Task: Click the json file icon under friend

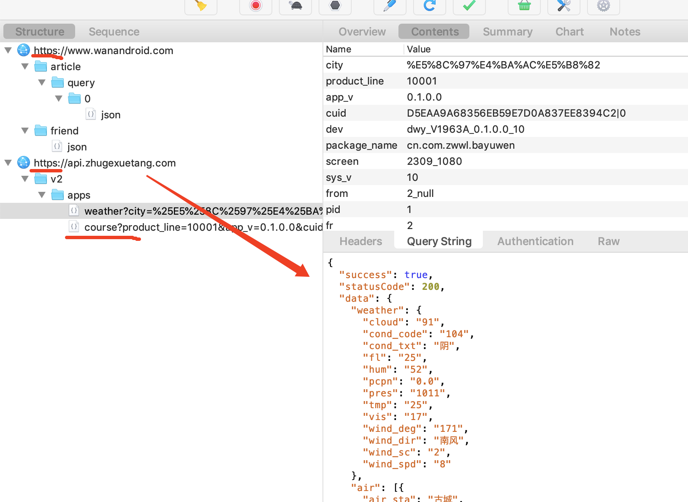Action: click(x=57, y=146)
